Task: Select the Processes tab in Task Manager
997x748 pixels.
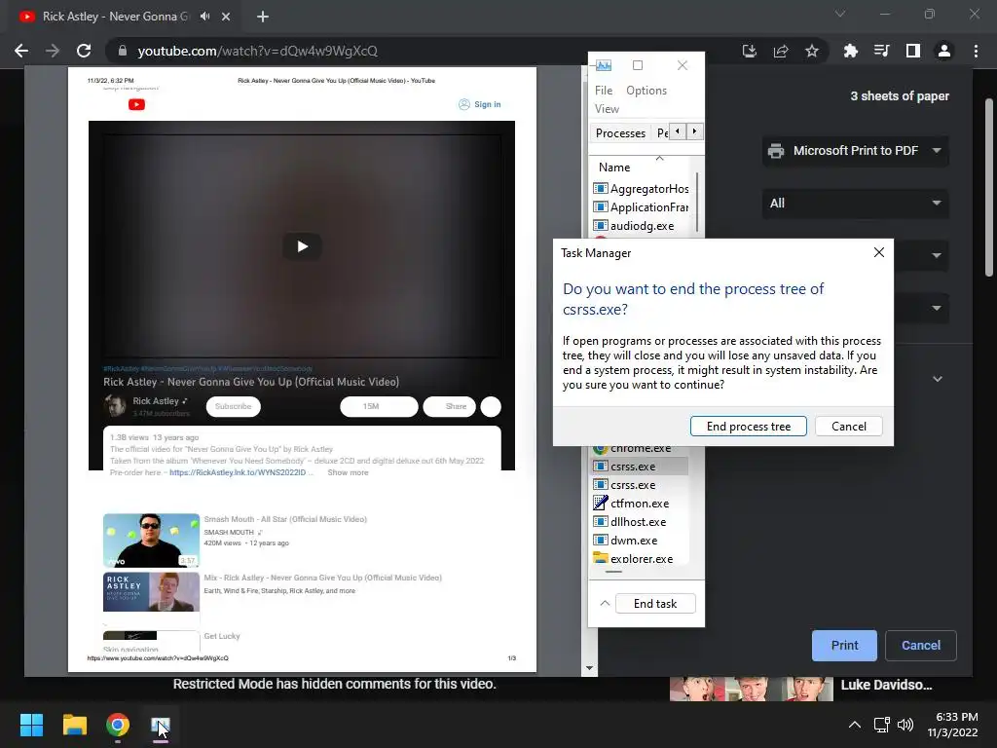Action: pyautogui.click(x=620, y=132)
